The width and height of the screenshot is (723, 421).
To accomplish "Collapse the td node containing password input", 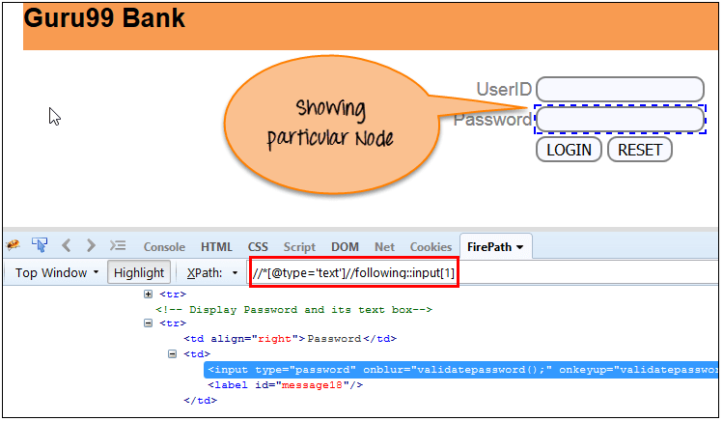I will 173,353.
